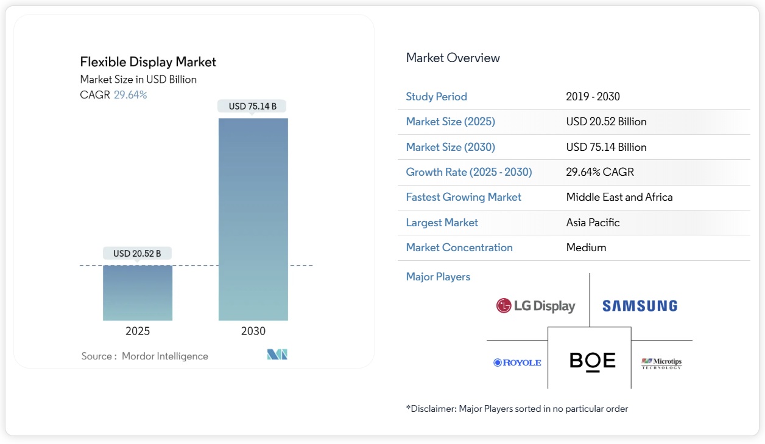Click the Market Size (2030) label

pyautogui.click(x=450, y=147)
